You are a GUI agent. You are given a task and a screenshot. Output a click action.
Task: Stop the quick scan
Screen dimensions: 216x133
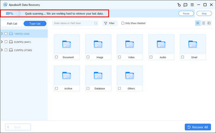click(204, 14)
